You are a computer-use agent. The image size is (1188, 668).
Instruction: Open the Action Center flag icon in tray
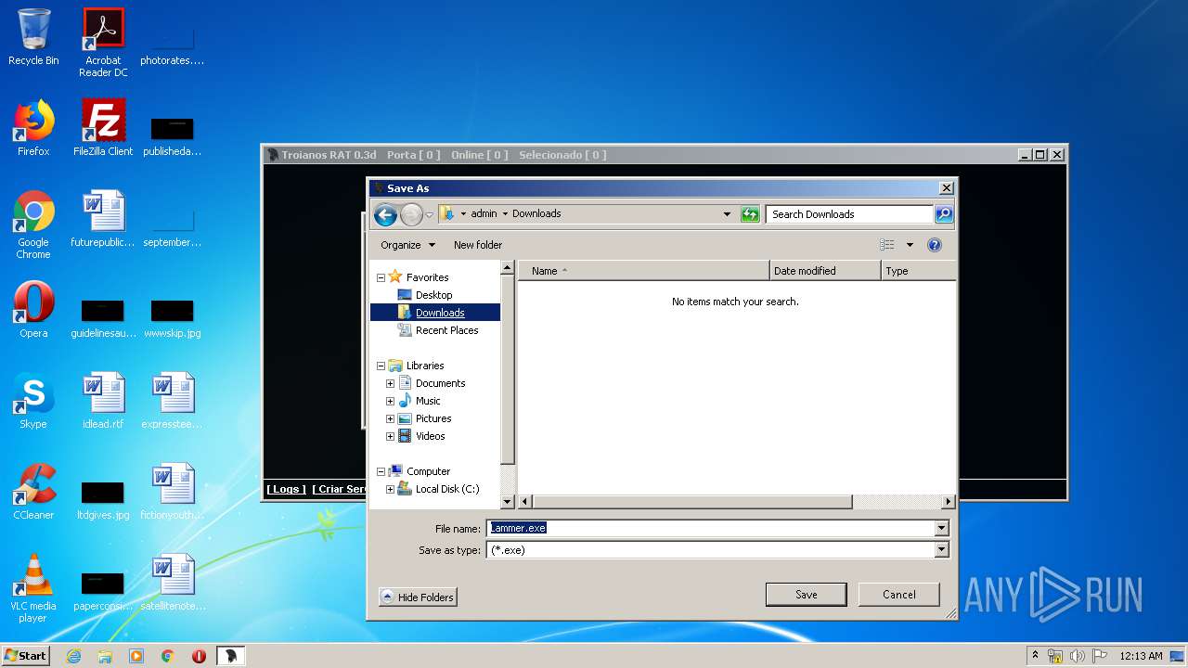point(1100,656)
